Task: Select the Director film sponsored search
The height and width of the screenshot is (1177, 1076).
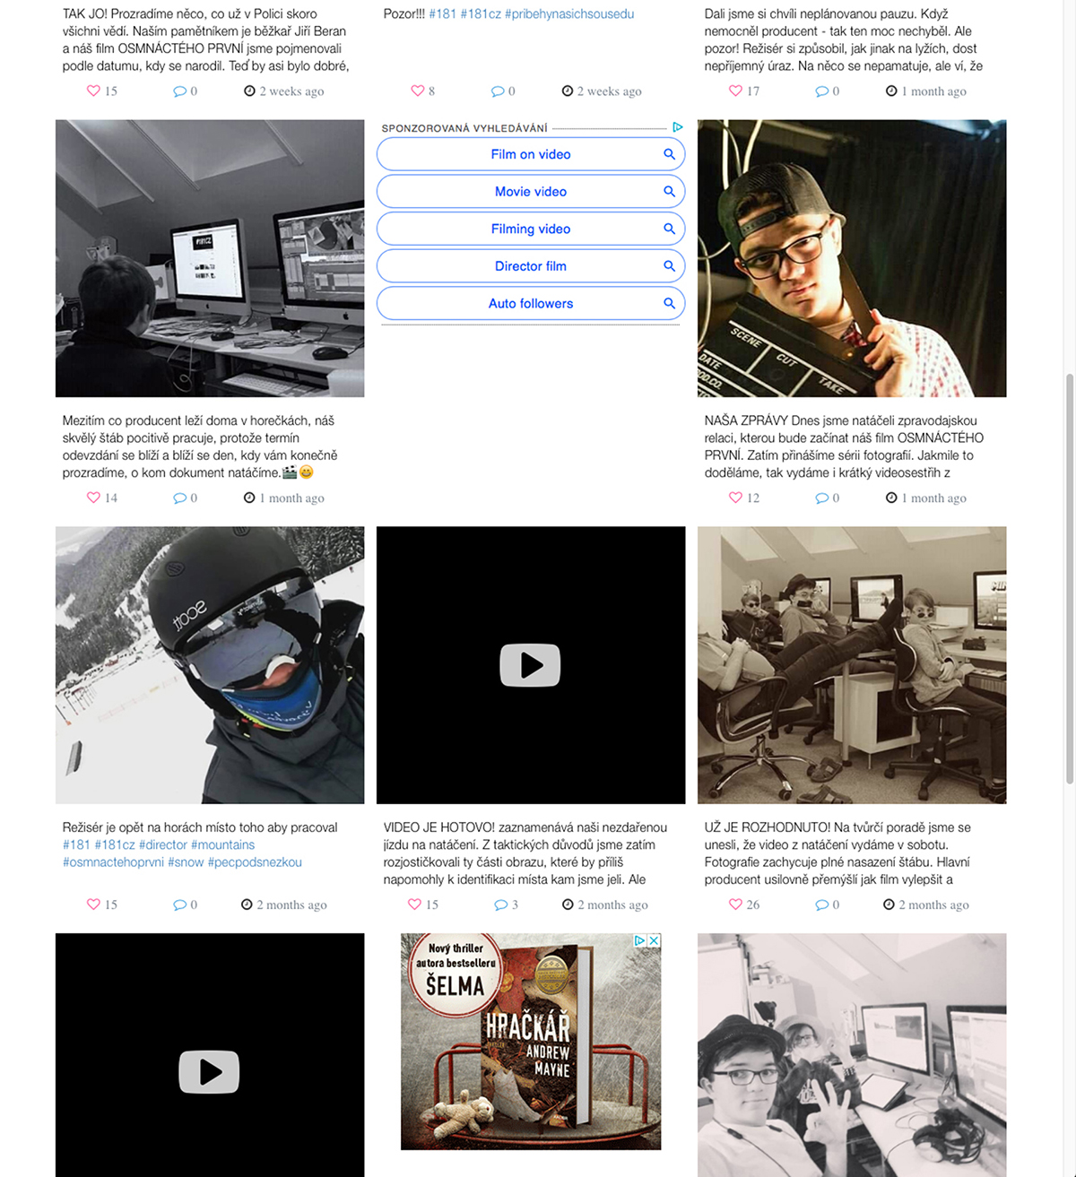Action: coord(530,266)
